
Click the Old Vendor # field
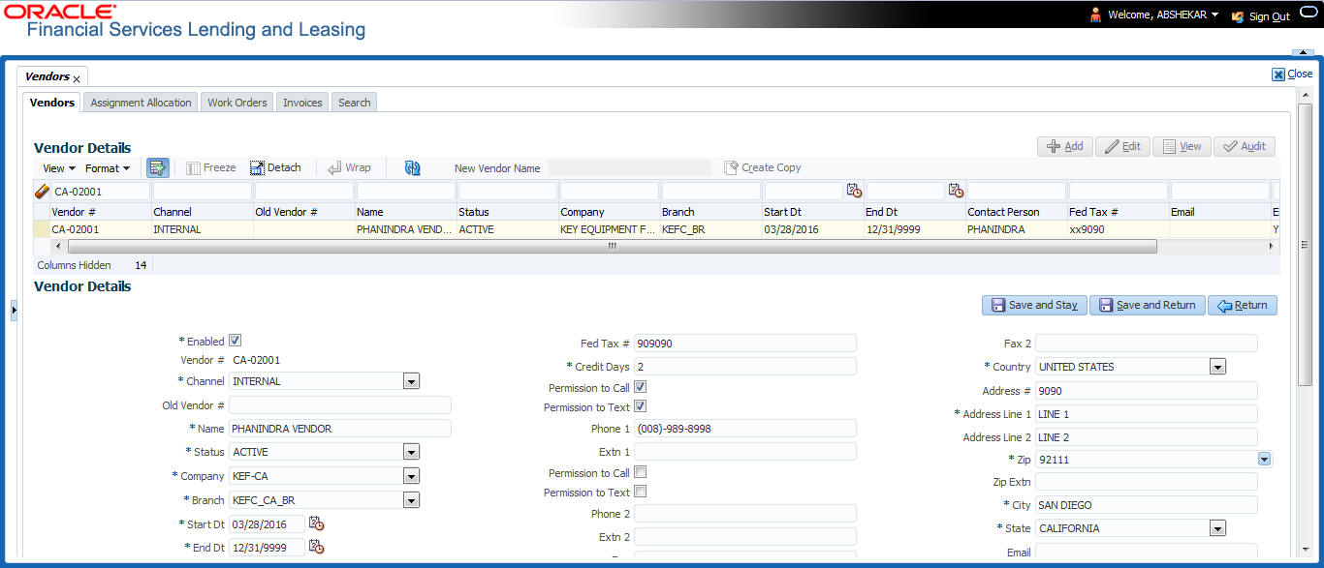[340, 405]
